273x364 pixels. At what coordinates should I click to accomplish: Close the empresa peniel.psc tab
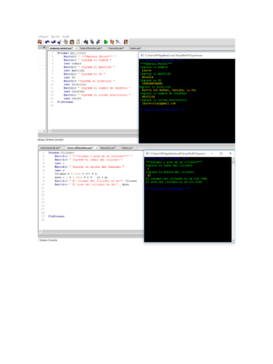point(76,48)
